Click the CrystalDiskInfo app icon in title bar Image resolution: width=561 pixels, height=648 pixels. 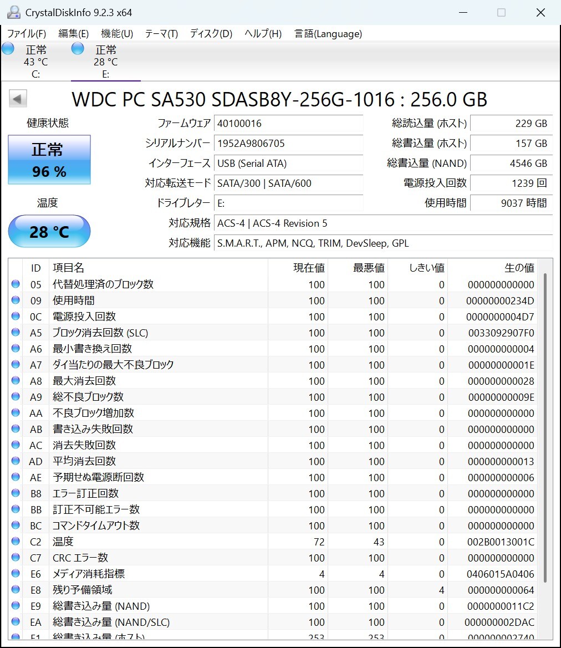[x=14, y=12]
